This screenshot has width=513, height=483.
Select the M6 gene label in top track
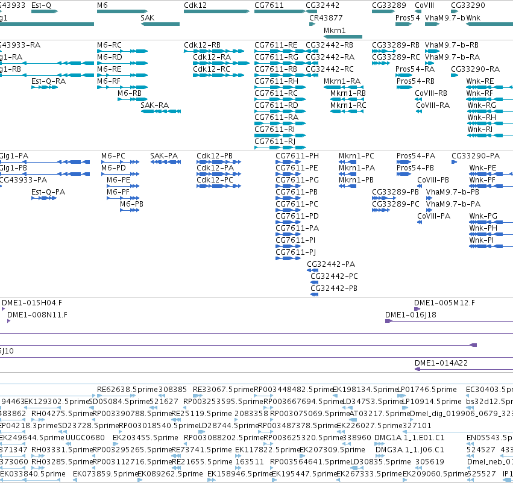coord(102,5)
